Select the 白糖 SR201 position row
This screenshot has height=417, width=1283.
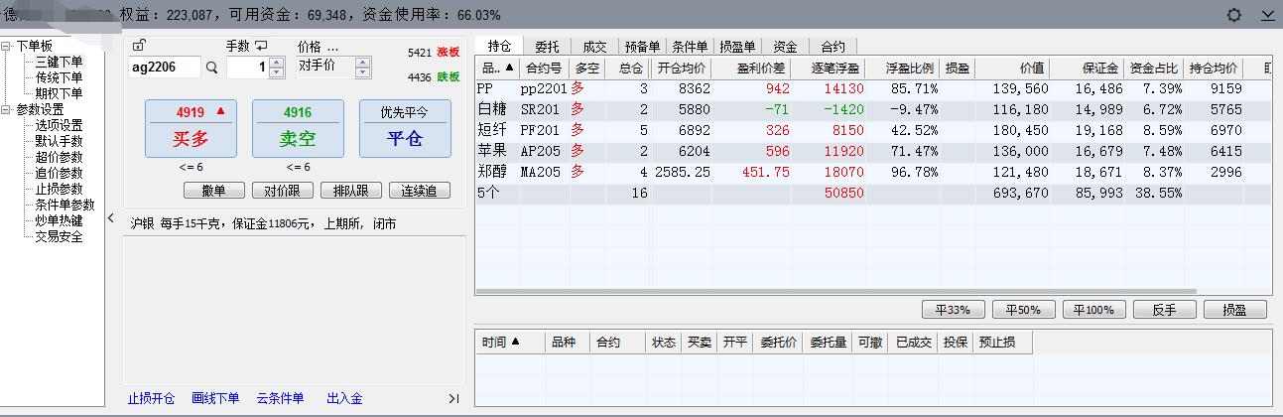[873, 110]
